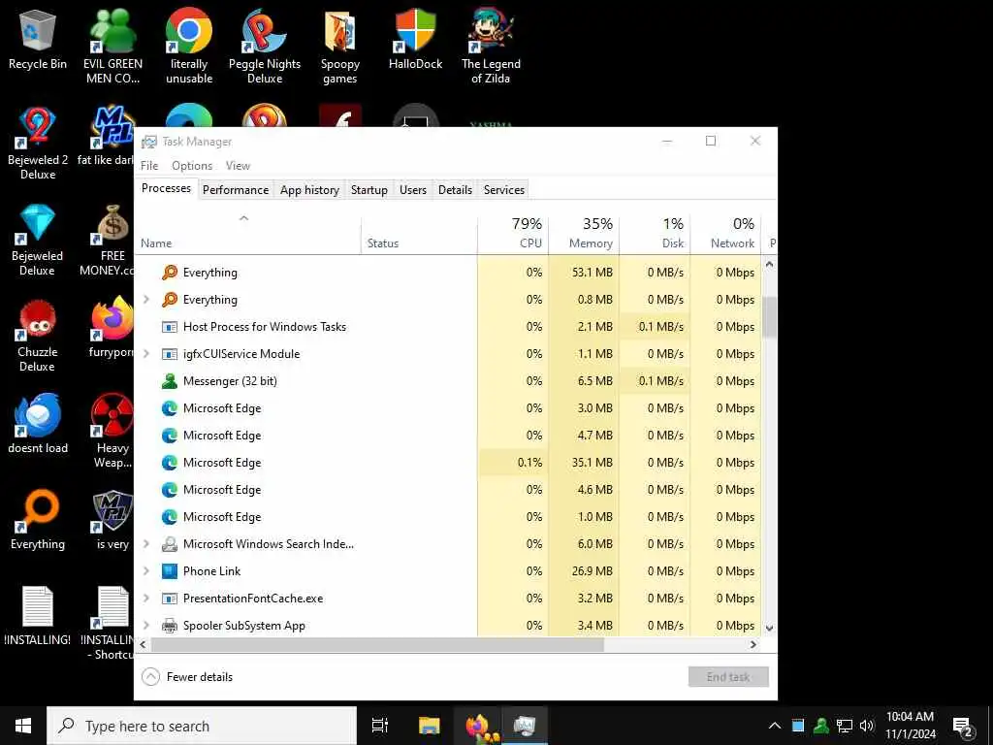993x745 pixels.
Task: Expand Microsoft Windows Search Indexer process
Action: 146,543
